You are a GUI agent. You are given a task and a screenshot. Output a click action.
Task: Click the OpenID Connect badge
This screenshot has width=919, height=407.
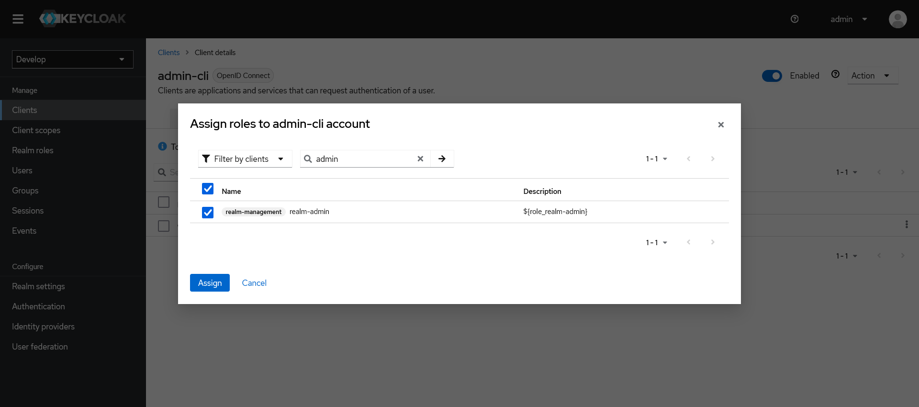tap(243, 76)
